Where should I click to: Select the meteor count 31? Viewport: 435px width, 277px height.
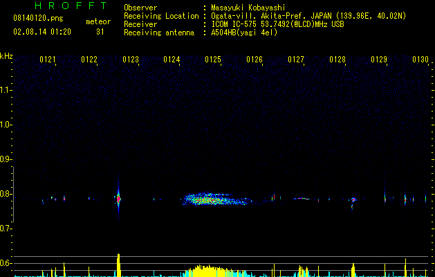pyautogui.click(x=100, y=32)
